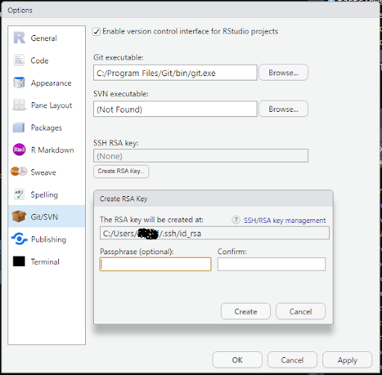Toggle Enable version control interface checkbox
The height and width of the screenshot is (375, 382).
pyautogui.click(x=96, y=31)
